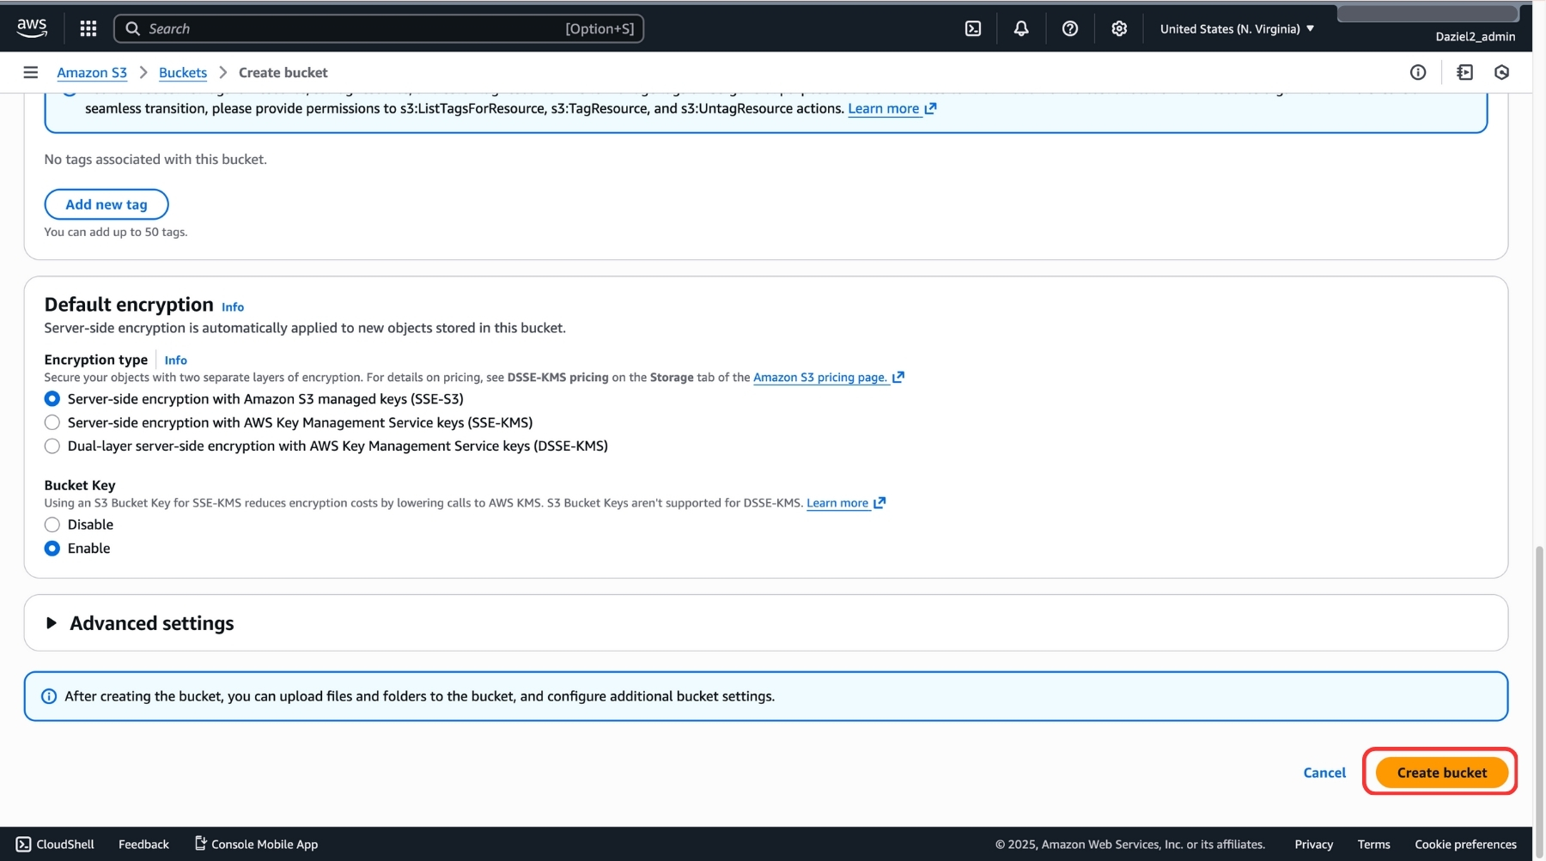This screenshot has width=1546, height=861.
Task: Open the AWS services grid menu
Action: tap(88, 28)
